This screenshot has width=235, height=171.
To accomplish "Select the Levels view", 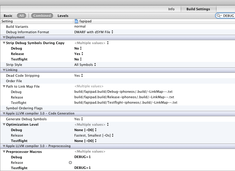I will pyautogui.click(x=63, y=16).
